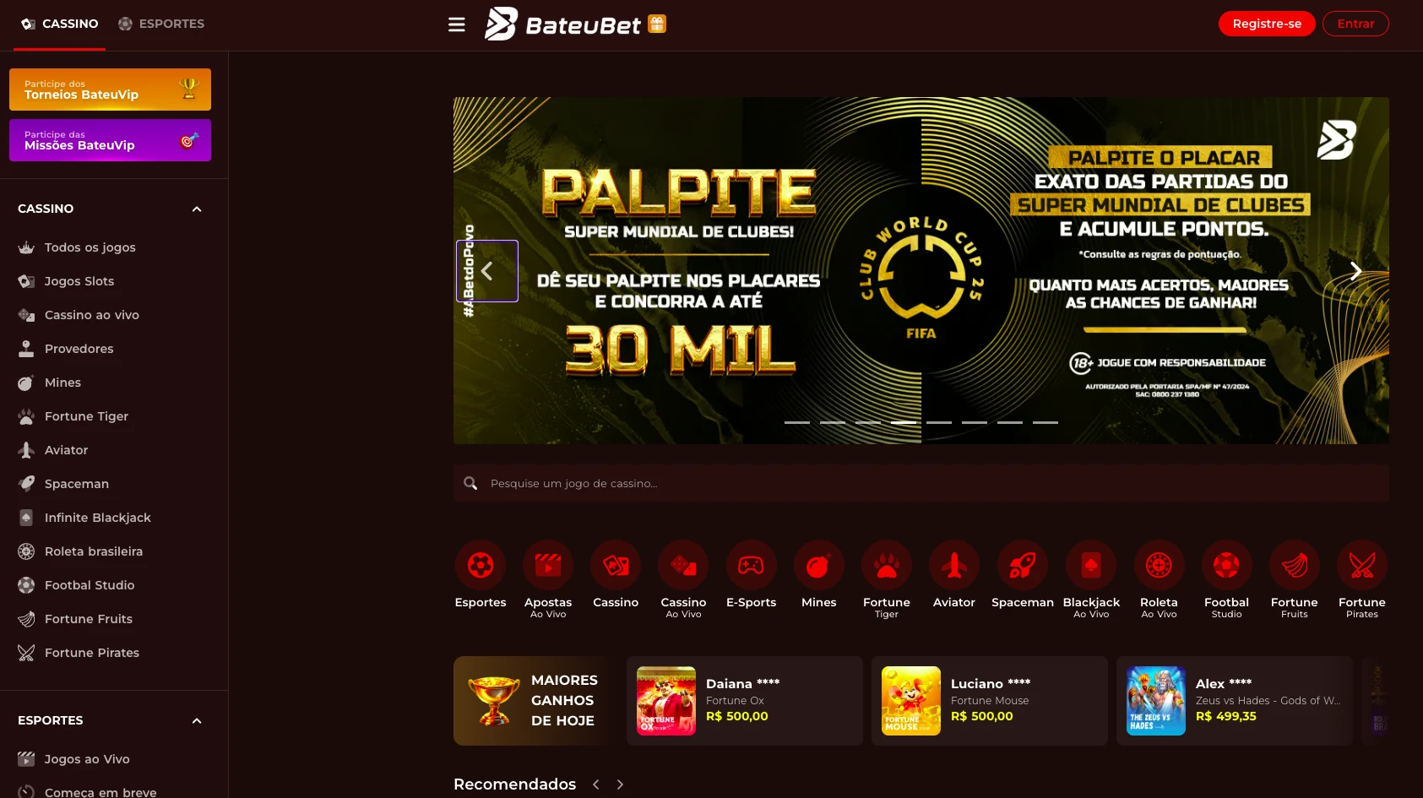Click the Entrar button

[1355, 24]
